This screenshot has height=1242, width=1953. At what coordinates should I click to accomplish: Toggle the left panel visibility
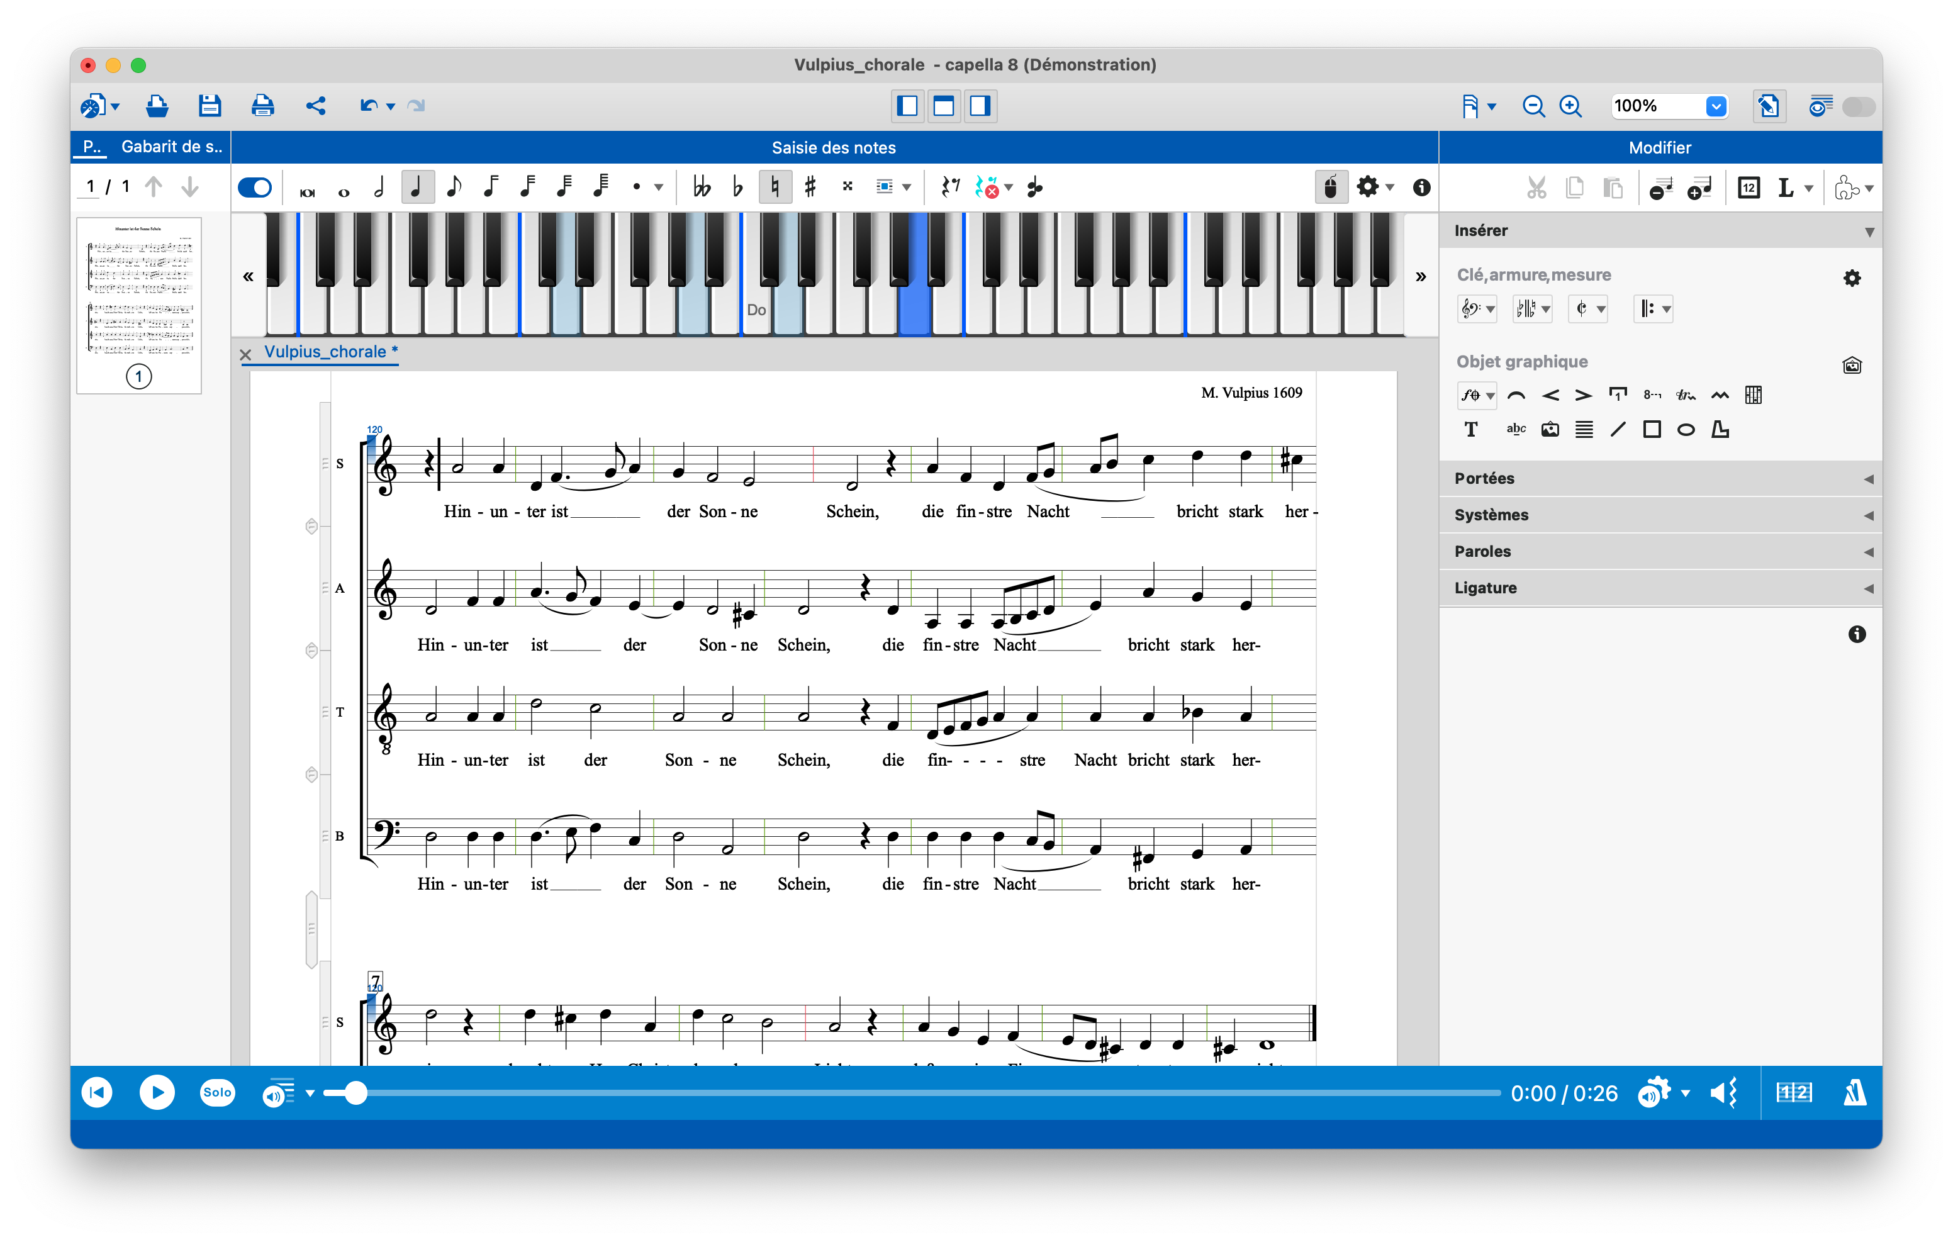click(x=907, y=106)
